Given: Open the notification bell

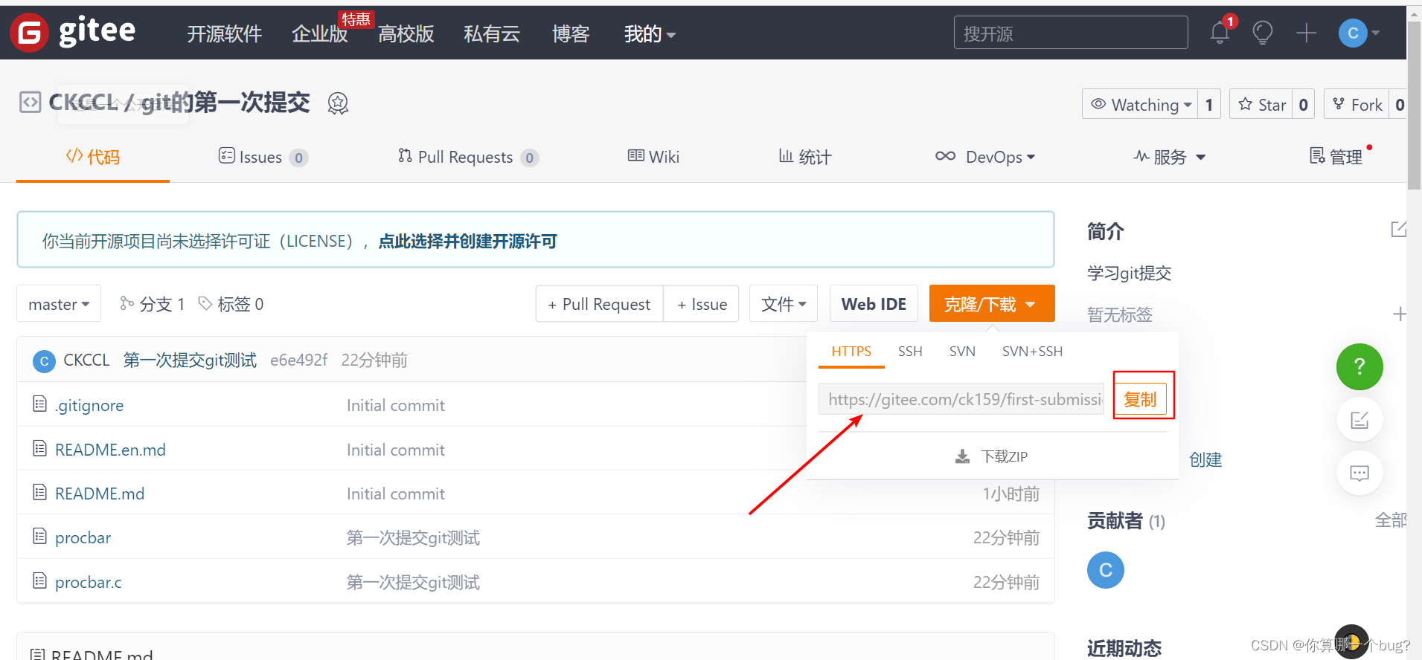Looking at the screenshot, I should (1220, 33).
